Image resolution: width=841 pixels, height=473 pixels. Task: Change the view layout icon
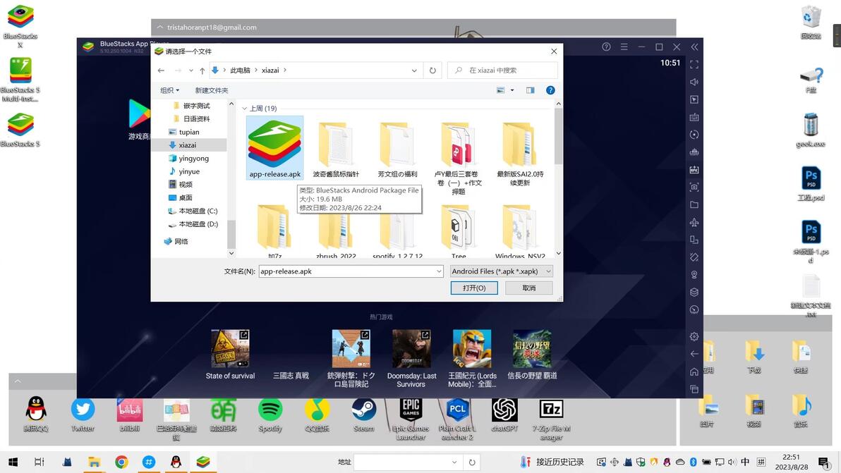[500, 90]
